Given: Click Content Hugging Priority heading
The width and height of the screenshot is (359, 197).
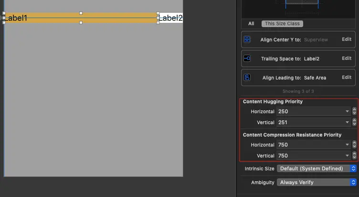Looking at the screenshot, I should coord(273,101).
